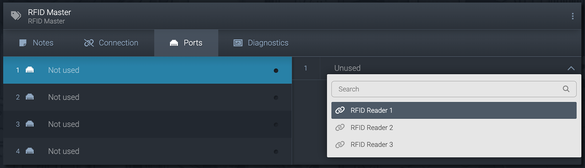Viewport: 585px width, 168px height.
Task: Click the port 1 ethernet icon
Action: 30,70
